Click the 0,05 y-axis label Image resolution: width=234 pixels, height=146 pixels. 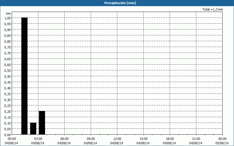pos(8,129)
